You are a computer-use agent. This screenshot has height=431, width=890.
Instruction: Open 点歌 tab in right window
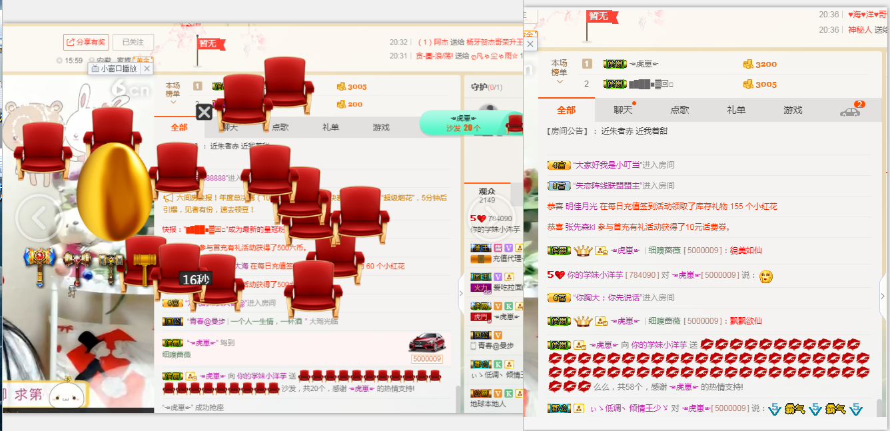679,110
